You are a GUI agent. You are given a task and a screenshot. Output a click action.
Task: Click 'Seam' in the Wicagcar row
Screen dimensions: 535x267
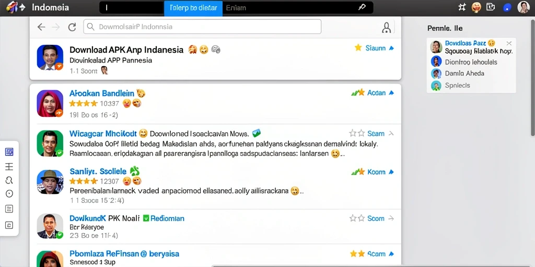(376, 133)
